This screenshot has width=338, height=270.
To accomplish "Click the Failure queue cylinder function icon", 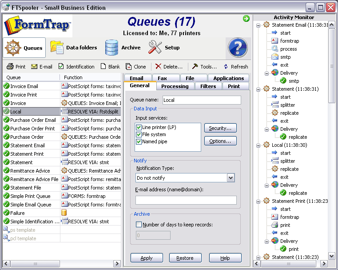I will [64, 213].
